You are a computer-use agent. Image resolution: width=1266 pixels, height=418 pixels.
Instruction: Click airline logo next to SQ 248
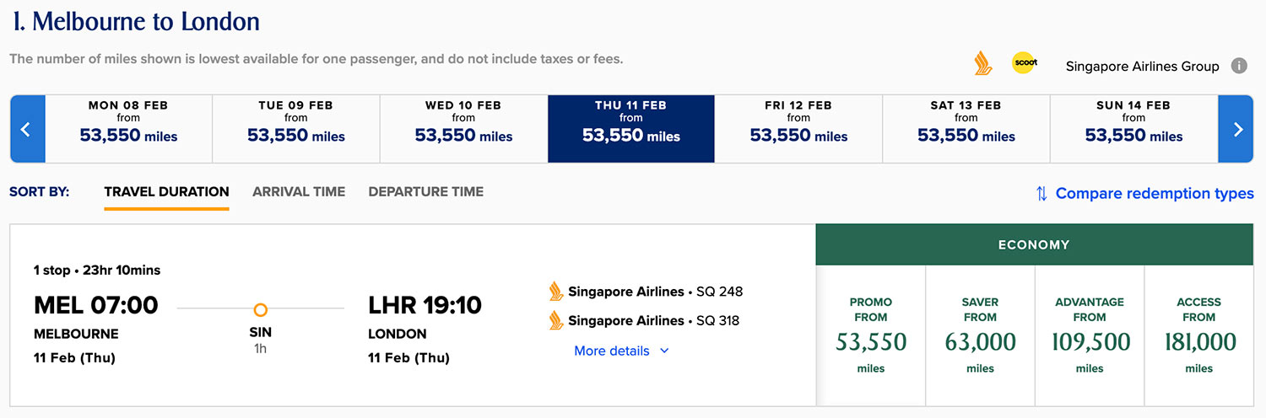point(556,292)
